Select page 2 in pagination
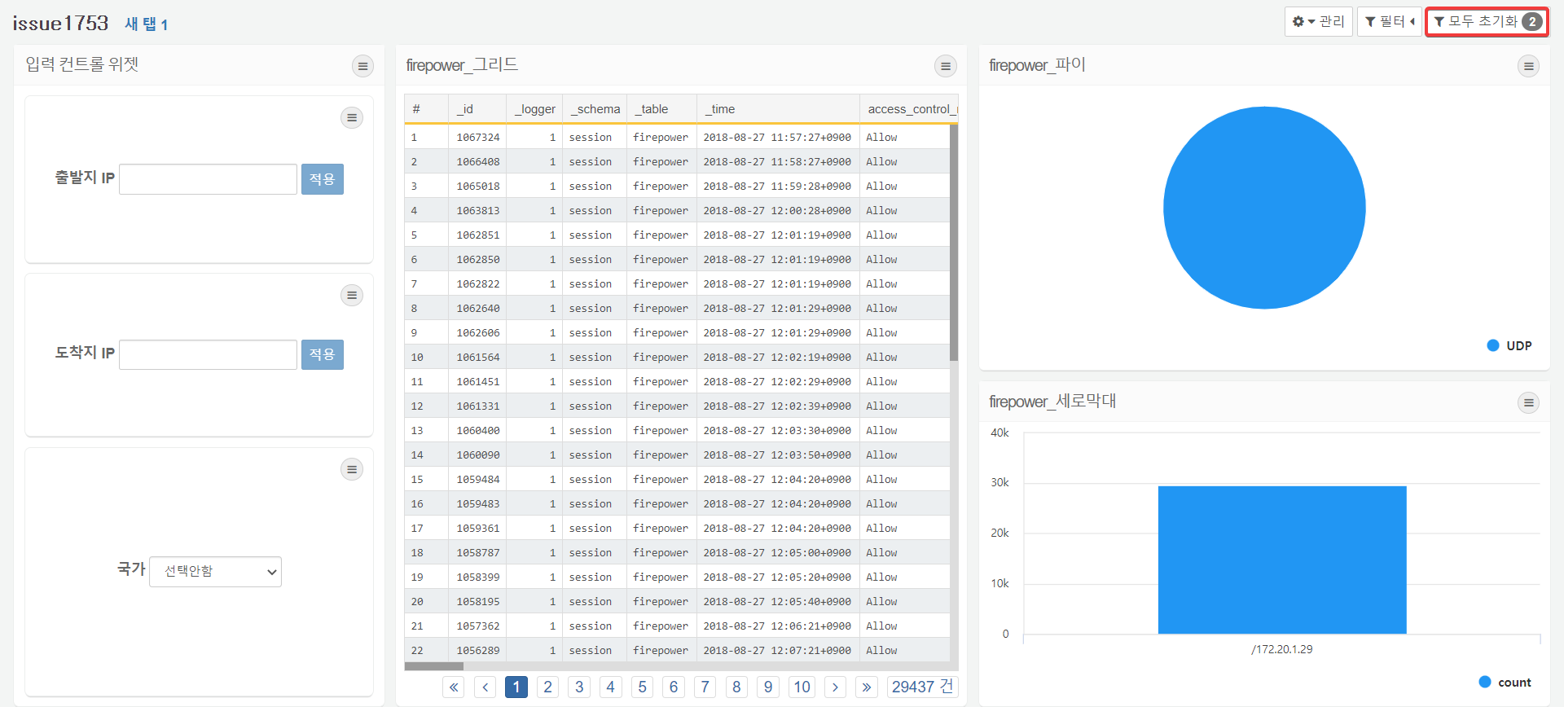Viewport: 1564px width, 707px height. (548, 687)
